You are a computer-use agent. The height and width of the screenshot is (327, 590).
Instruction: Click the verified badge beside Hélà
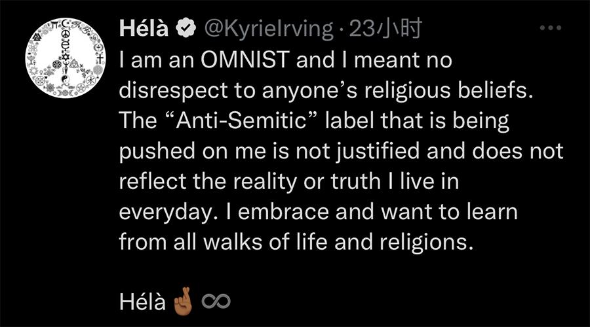(186, 29)
